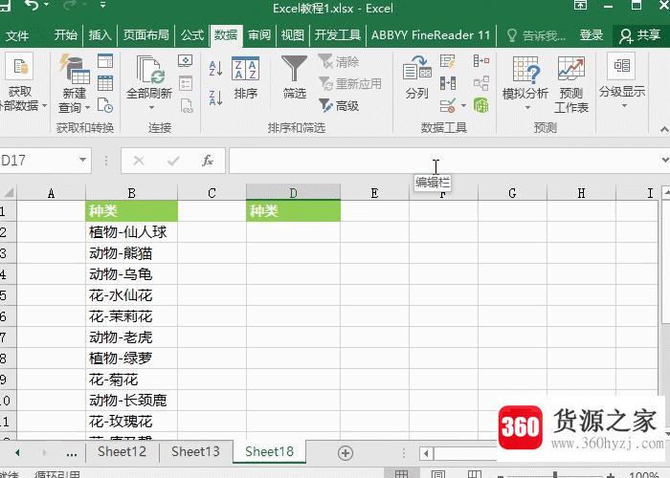670x478 pixels.
Task: Click the Tell me (告诉我) search box
Action: click(536, 36)
